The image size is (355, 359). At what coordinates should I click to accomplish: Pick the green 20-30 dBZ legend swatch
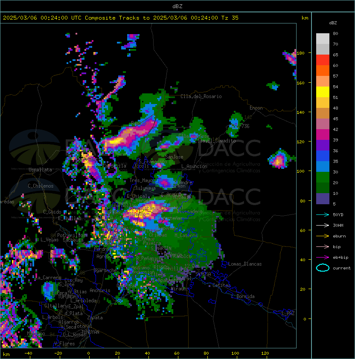point(323,177)
